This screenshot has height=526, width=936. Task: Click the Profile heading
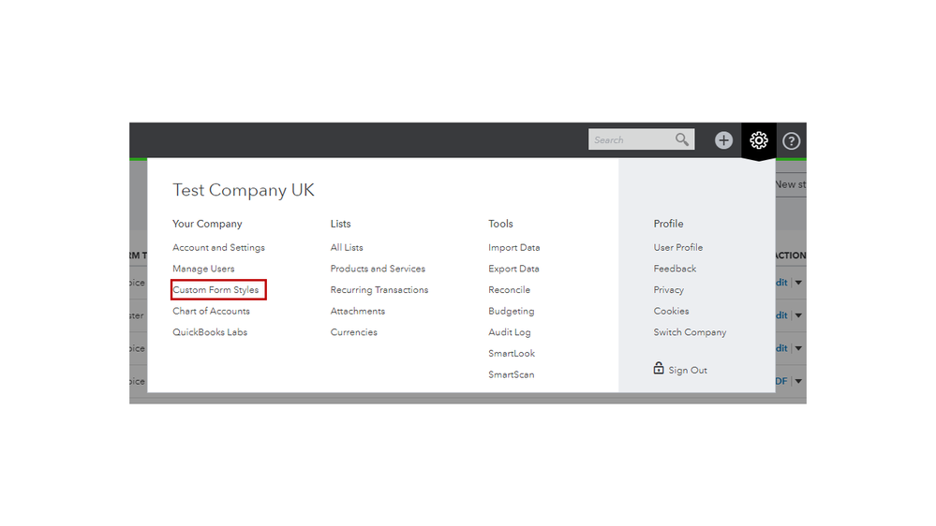point(669,224)
